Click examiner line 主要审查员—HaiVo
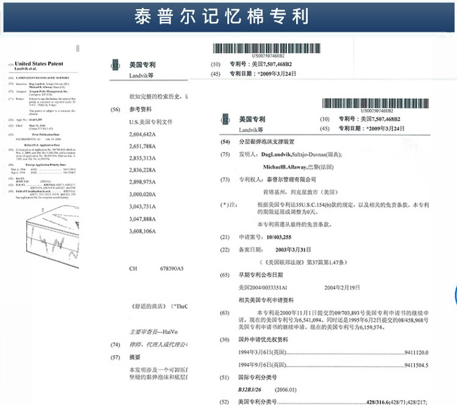This screenshot has width=457, height=405. (154, 332)
